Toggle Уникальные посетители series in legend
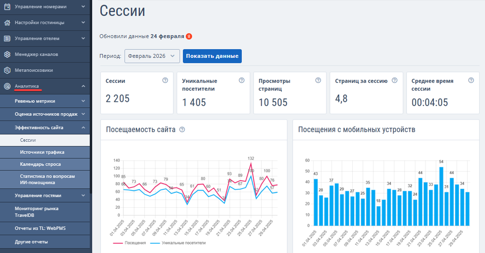 pyautogui.click(x=178, y=243)
